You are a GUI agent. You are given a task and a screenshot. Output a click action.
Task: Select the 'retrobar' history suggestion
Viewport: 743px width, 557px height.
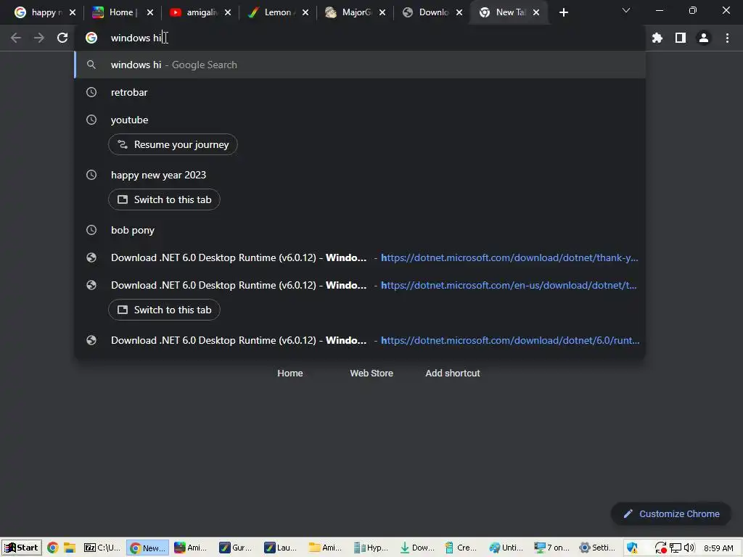[360, 92]
